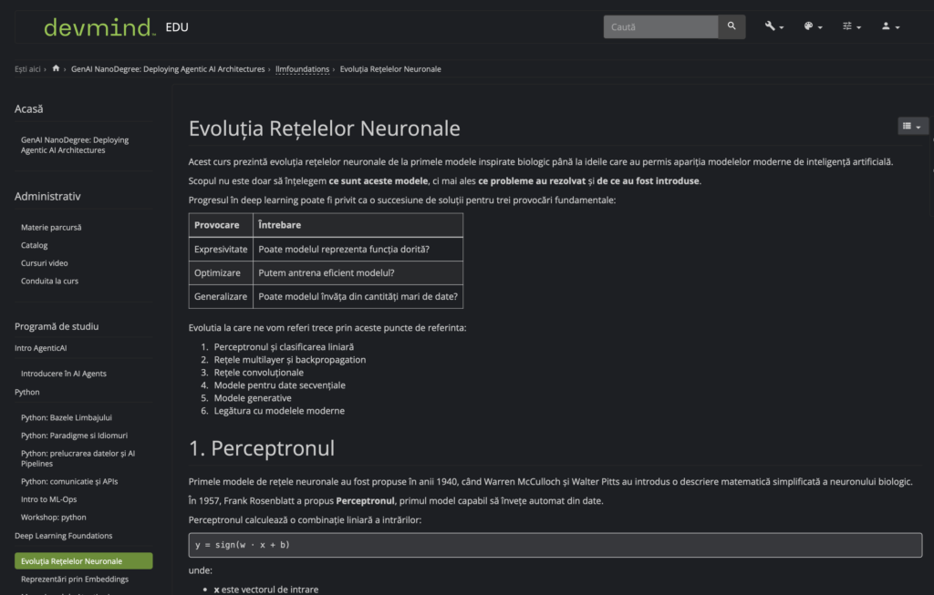Open Cursuri video sidebar item
934x595 pixels.
point(44,263)
